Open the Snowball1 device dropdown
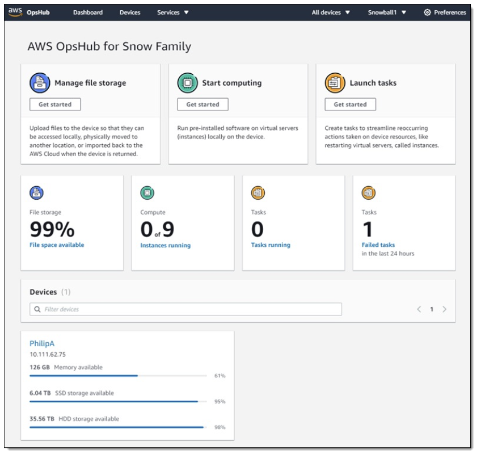This screenshot has width=481, height=454. tap(383, 11)
